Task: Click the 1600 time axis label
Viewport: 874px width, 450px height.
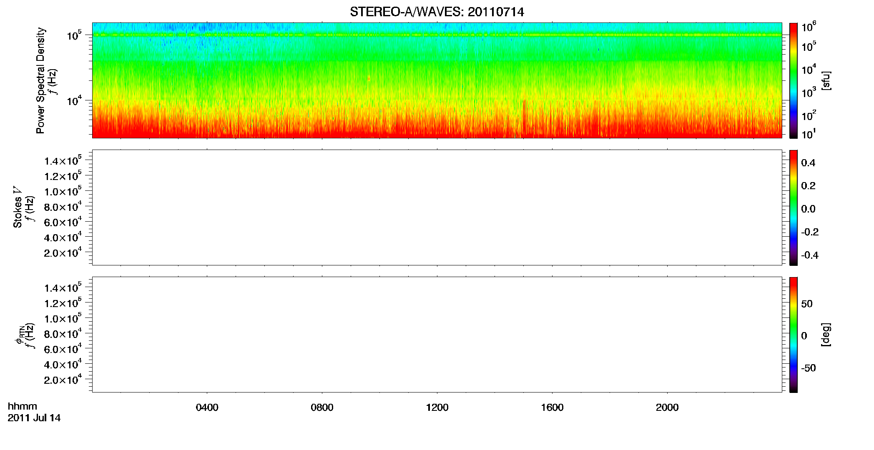Action: click(x=552, y=407)
